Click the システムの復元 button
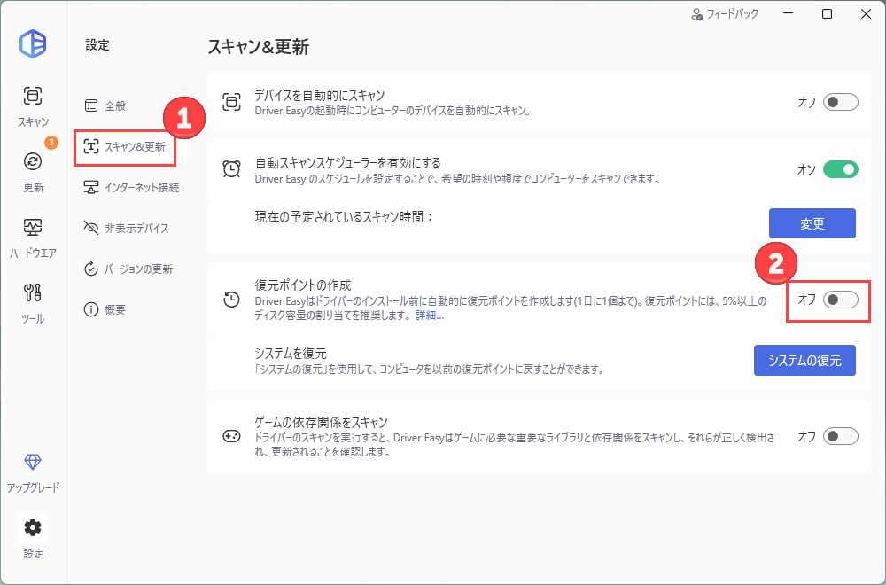This screenshot has width=886, height=585. tap(804, 361)
